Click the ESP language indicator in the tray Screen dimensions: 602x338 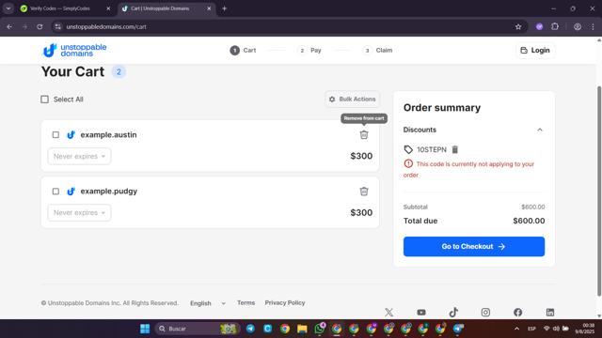pyautogui.click(x=531, y=329)
